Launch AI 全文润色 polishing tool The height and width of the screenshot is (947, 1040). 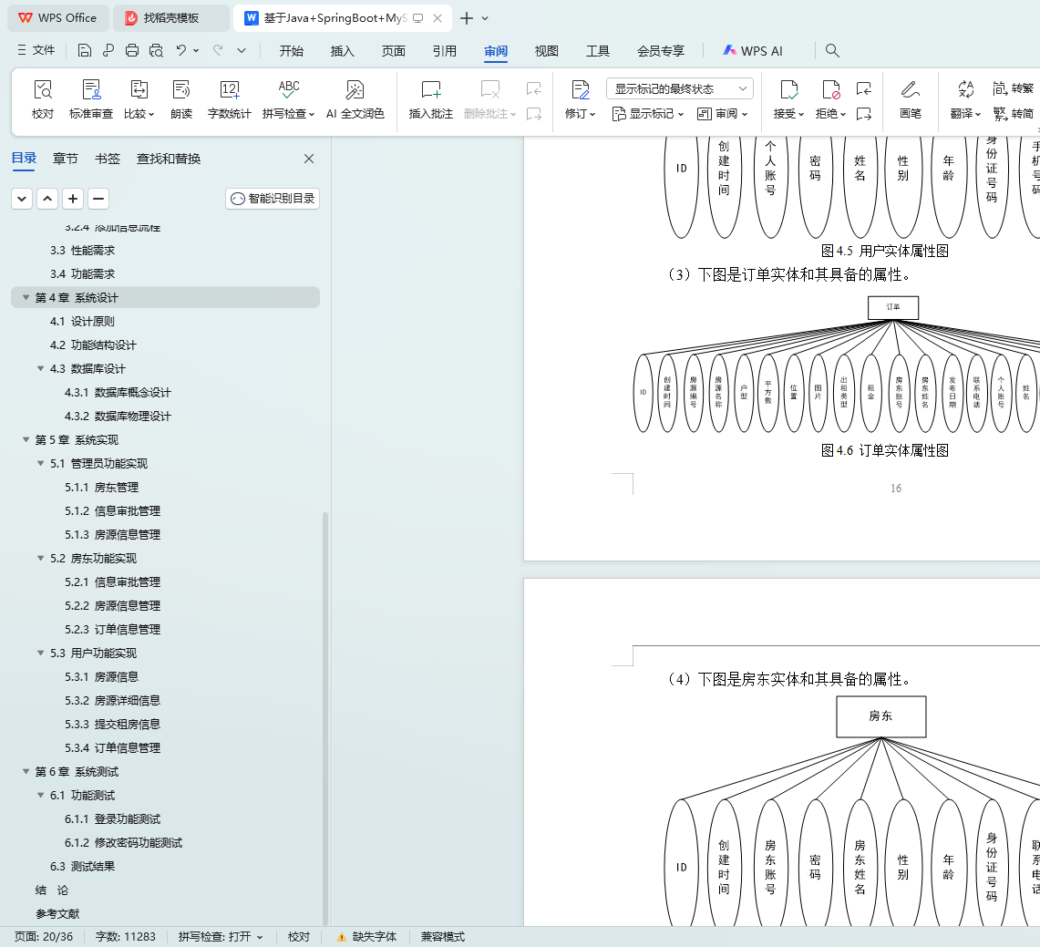355,99
